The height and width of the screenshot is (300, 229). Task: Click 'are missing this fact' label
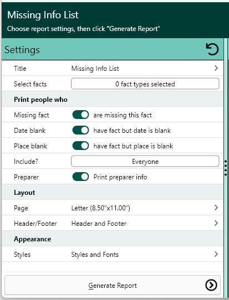tap(123, 115)
